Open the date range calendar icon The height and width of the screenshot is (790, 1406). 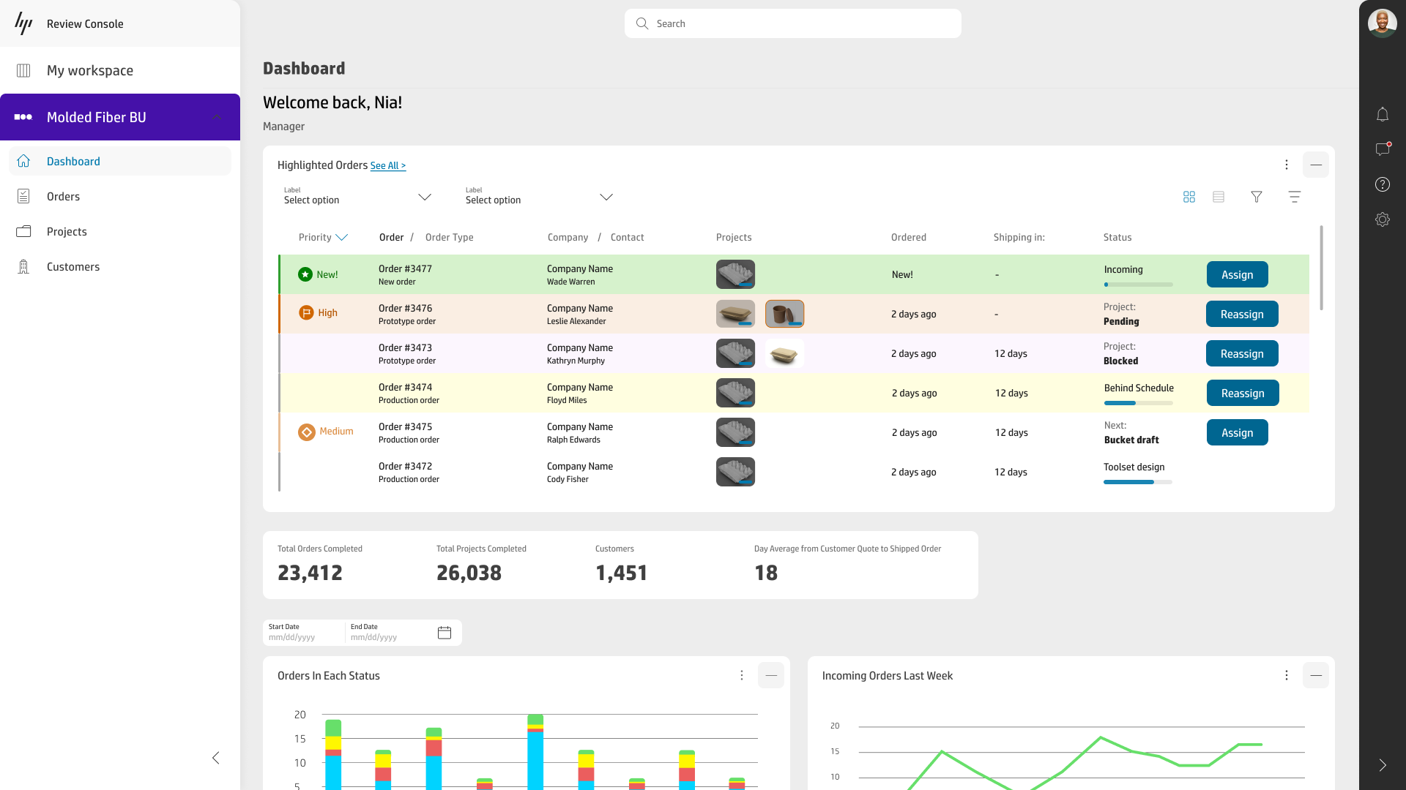[445, 633]
